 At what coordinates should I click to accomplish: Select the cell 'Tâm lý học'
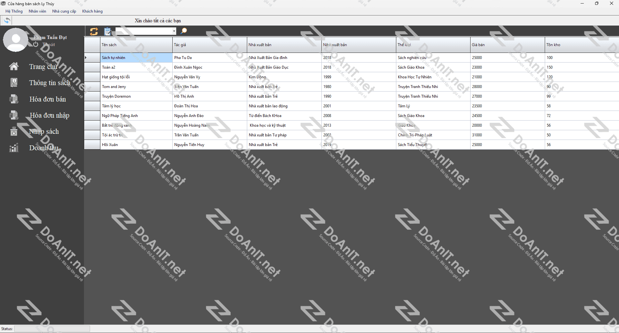coord(136,106)
